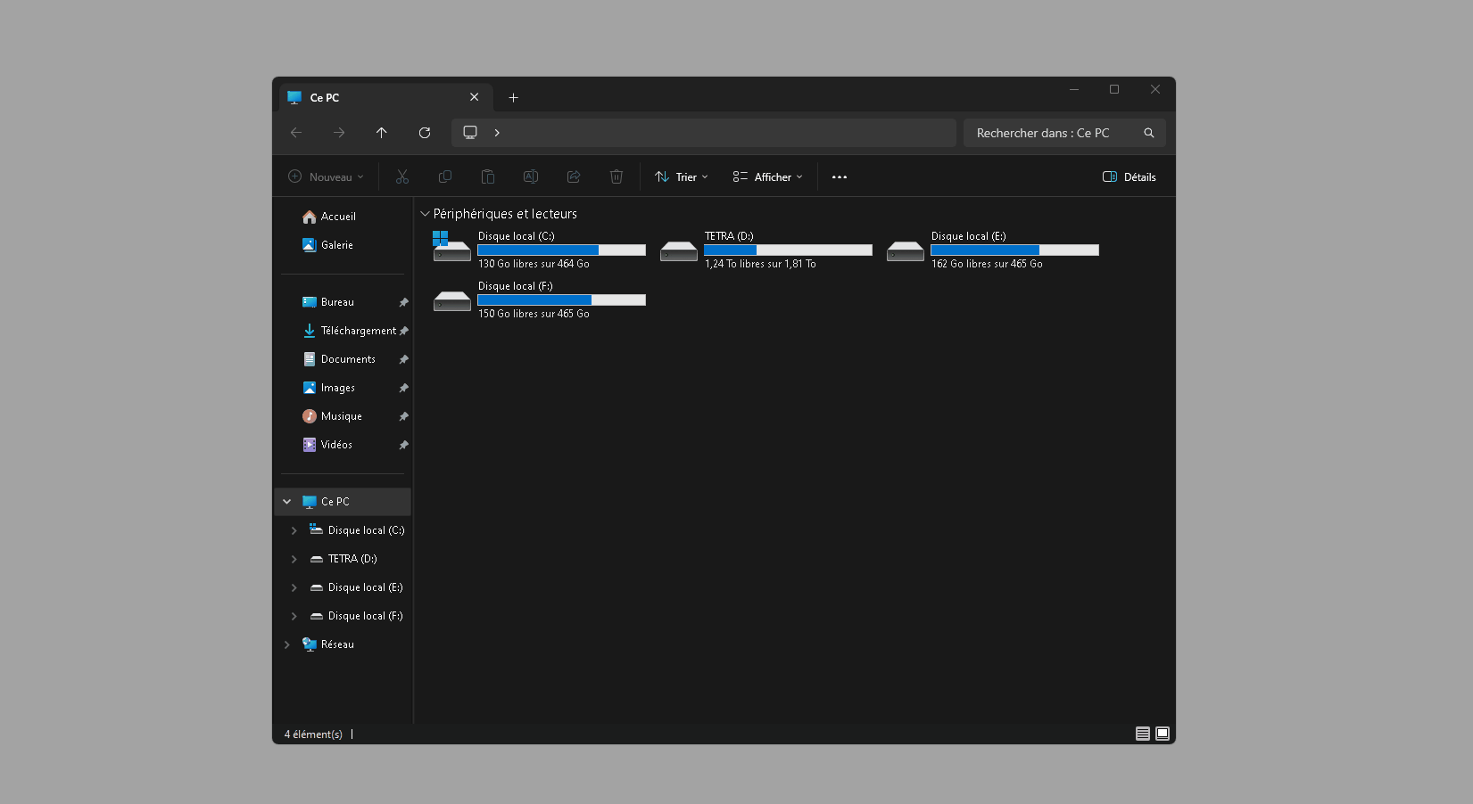The width and height of the screenshot is (1473, 804).
Task: Expand Disque local (E:) in the tree
Action: [x=294, y=587]
